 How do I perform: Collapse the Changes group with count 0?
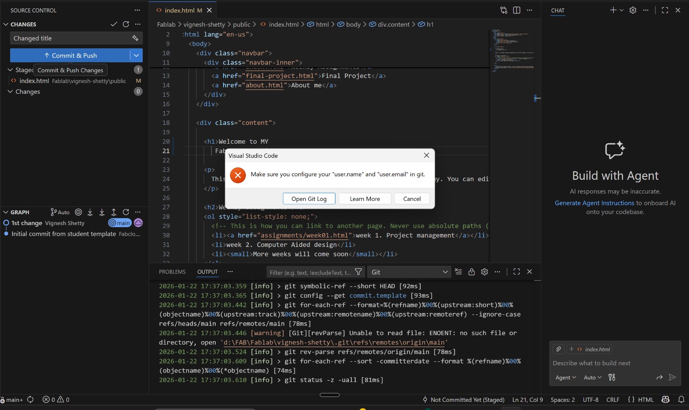click(10, 92)
